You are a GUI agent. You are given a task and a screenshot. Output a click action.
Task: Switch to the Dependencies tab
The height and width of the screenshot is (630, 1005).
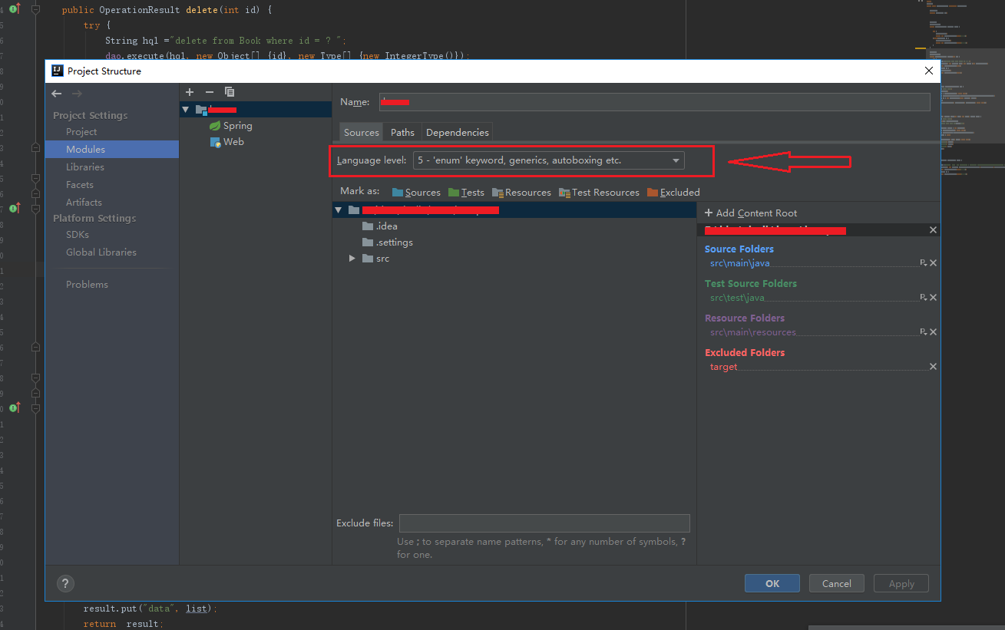point(457,131)
